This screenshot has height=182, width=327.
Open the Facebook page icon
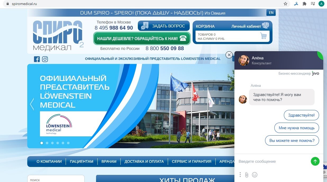37,59
